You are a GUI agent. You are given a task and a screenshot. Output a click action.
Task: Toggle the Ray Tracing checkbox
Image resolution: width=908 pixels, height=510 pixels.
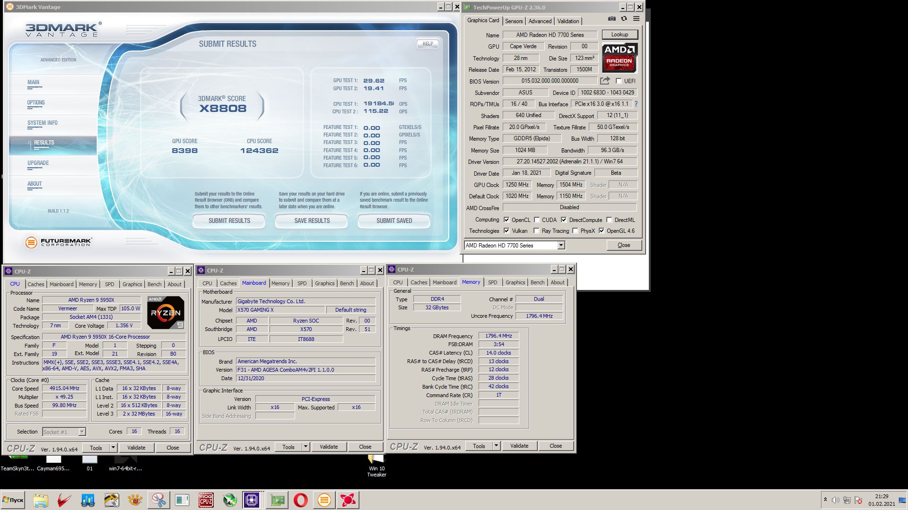pos(536,231)
